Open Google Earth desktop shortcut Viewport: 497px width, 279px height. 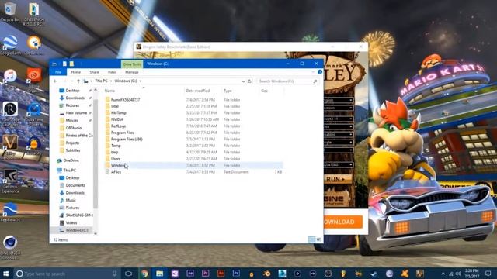[10, 45]
